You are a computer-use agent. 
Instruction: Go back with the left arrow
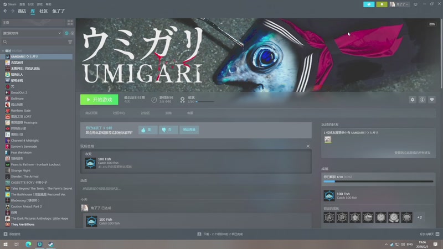6,11
